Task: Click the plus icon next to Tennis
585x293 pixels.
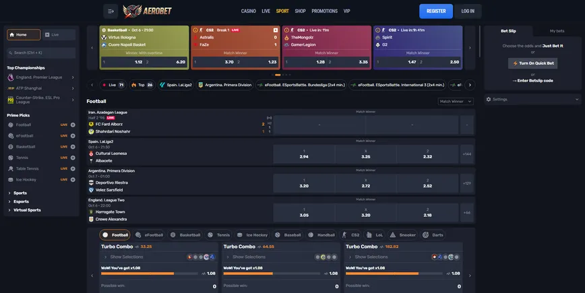Action: pyautogui.click(x=73, y=158)
